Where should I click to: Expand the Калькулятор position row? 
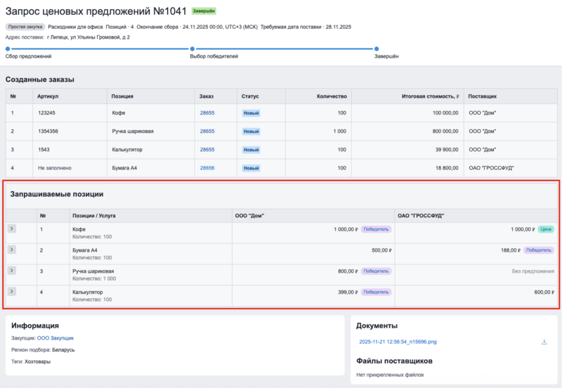[x=12, y=291]
